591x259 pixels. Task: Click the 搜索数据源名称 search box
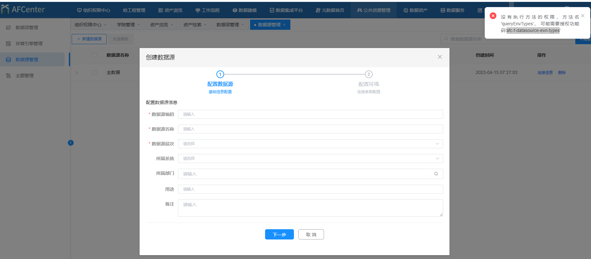(507, 39)
